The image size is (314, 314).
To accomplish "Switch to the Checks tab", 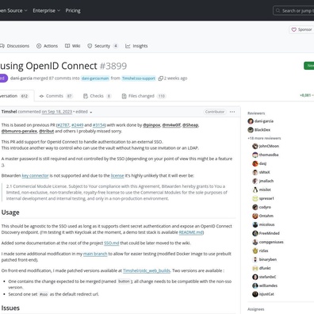I will pyautogui.click(x=97, y=96).
